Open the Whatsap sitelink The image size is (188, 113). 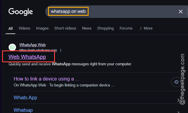pos(23,110)
